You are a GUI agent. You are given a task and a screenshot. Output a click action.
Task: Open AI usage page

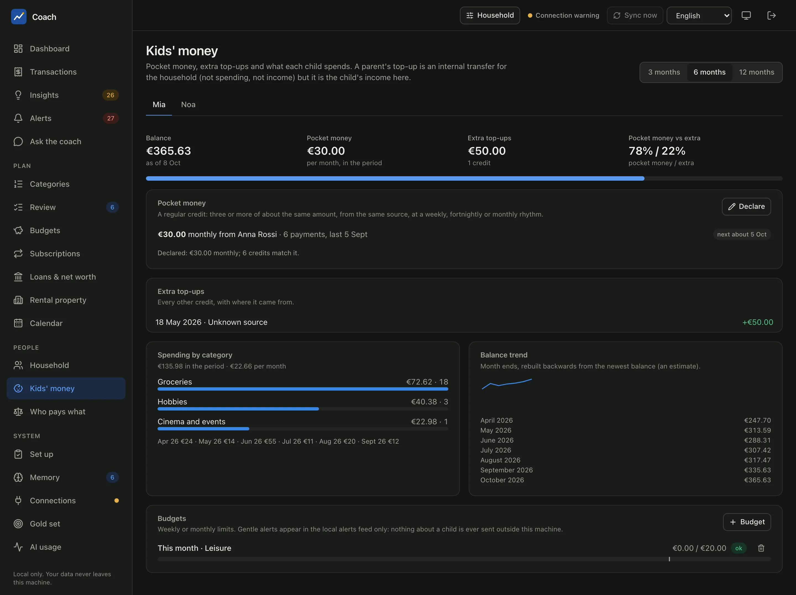[x=66, y=547]
